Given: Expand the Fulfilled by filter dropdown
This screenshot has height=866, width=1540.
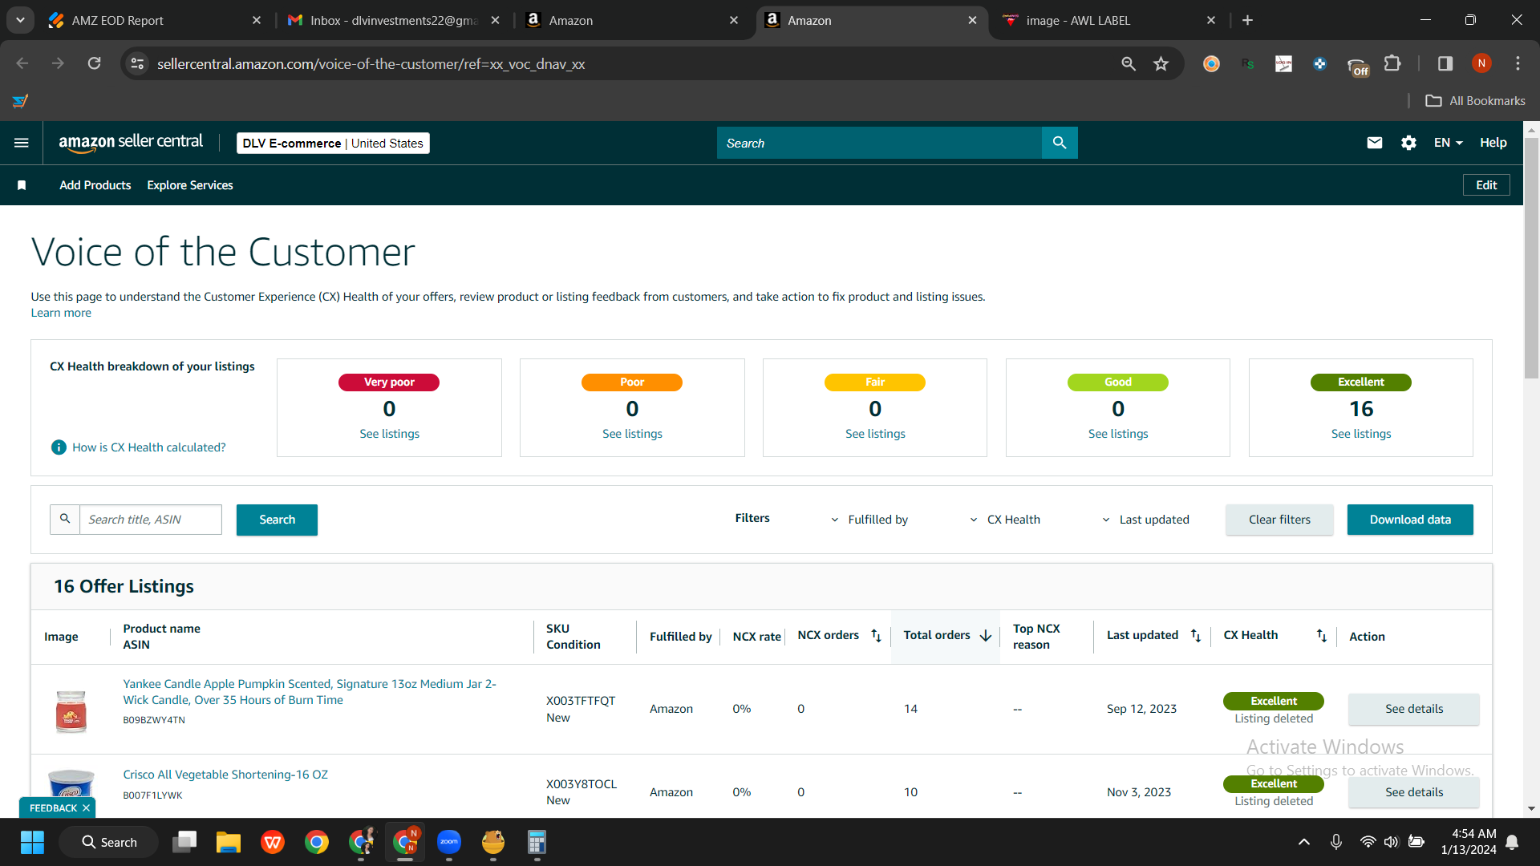Looking at the screenshot, I should (869, 520).
